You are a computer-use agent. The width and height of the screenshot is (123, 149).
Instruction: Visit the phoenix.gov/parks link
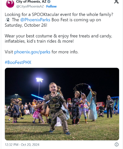coord(32,52)
